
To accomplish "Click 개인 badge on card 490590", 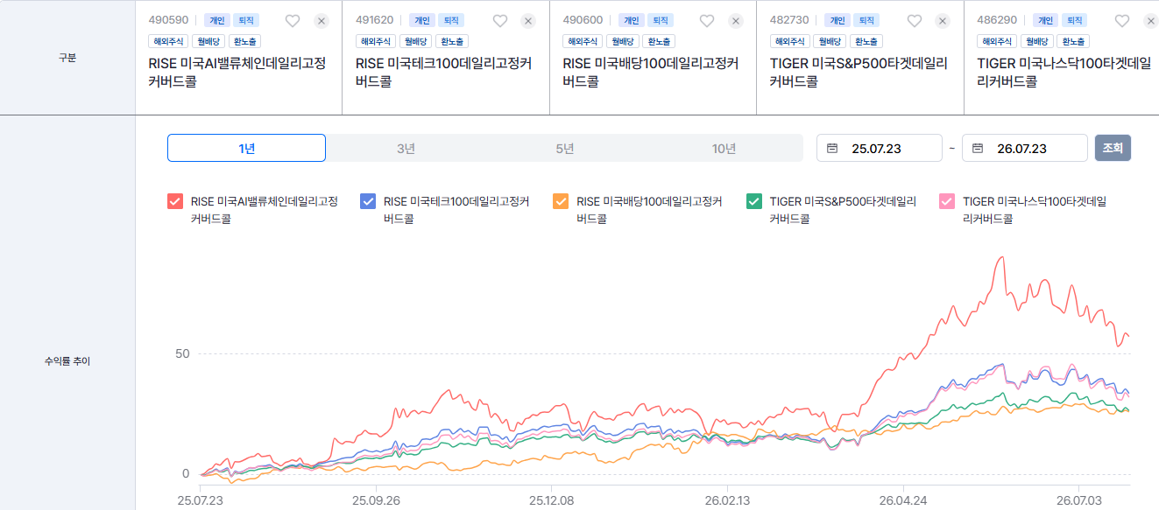I will coord(216,20).
